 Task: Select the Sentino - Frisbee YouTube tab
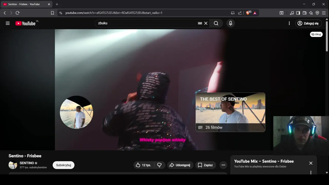coord(27,4)
